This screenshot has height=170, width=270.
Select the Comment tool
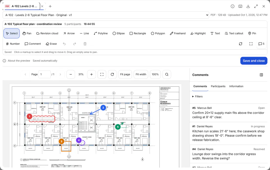[x=33, y=44]
